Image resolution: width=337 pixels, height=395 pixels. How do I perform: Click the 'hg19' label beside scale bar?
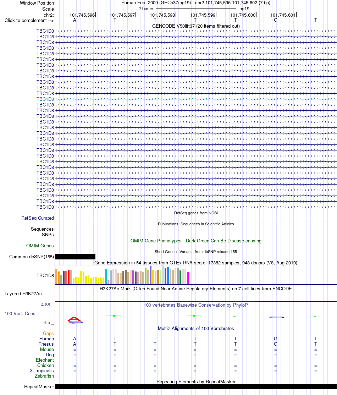coord(244,9)
